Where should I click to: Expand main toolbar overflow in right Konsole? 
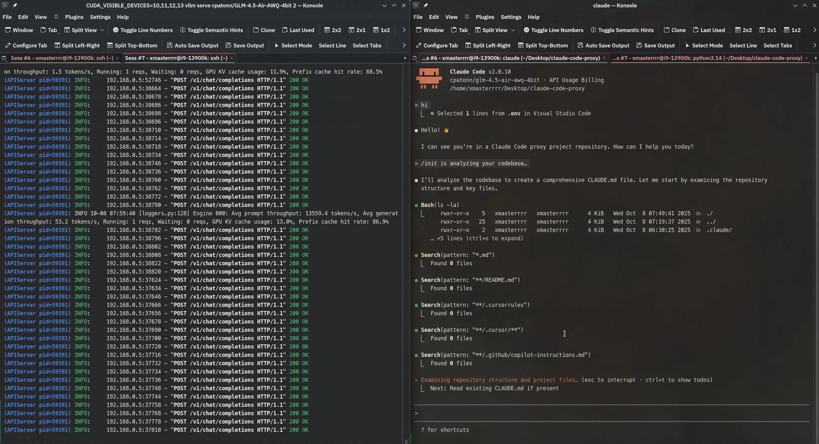(x=814, y=30)
